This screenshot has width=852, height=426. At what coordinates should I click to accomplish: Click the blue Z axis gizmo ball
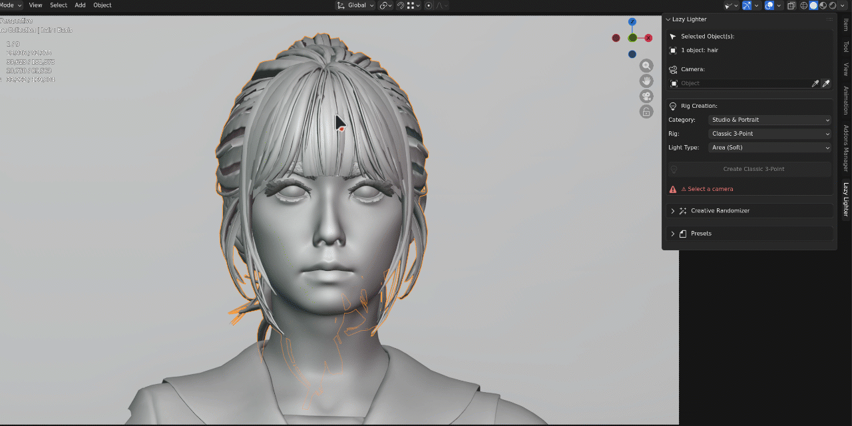tap(632, 22)
